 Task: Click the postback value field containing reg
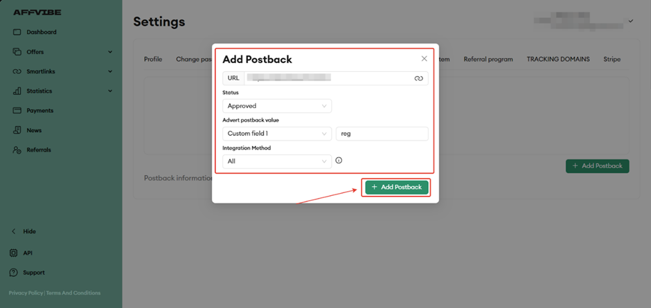(382, 134)
